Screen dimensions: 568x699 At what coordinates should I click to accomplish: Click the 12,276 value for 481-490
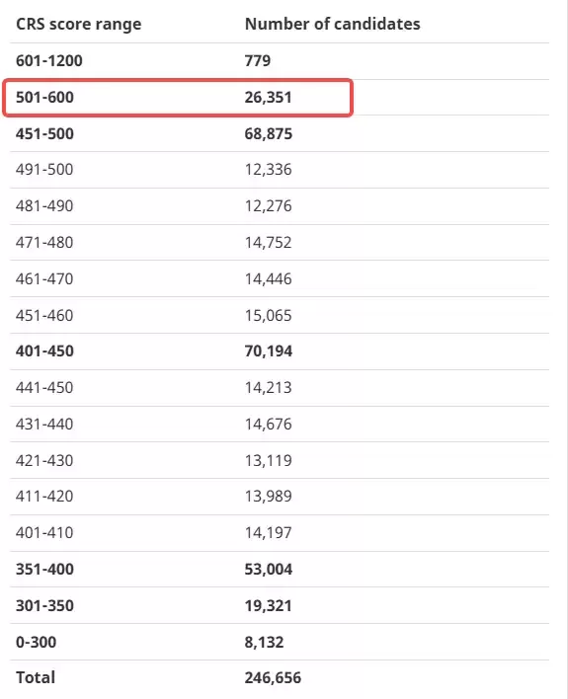(x=268, y=206)
